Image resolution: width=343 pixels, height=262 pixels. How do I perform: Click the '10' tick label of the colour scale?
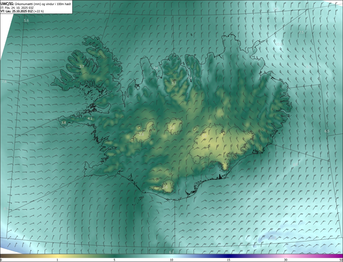pyautogui.click(x=171, y=260)
